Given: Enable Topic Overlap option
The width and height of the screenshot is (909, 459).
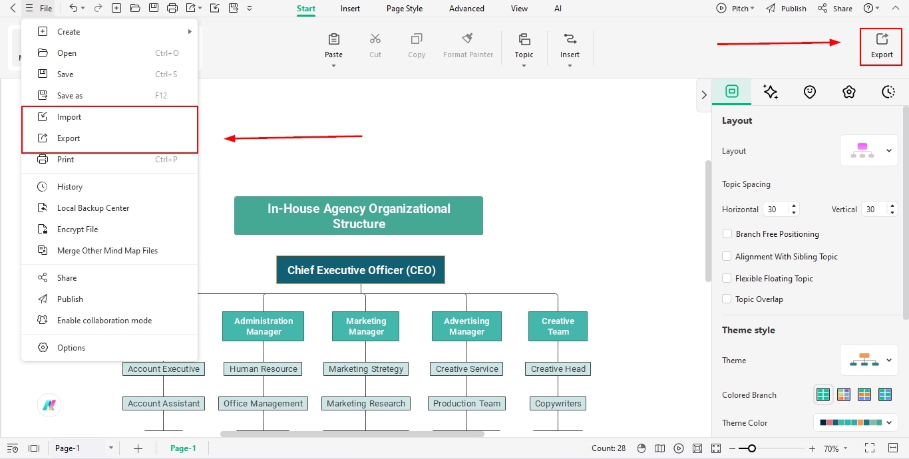Looking at the screenshot, I should pos(727,299).
